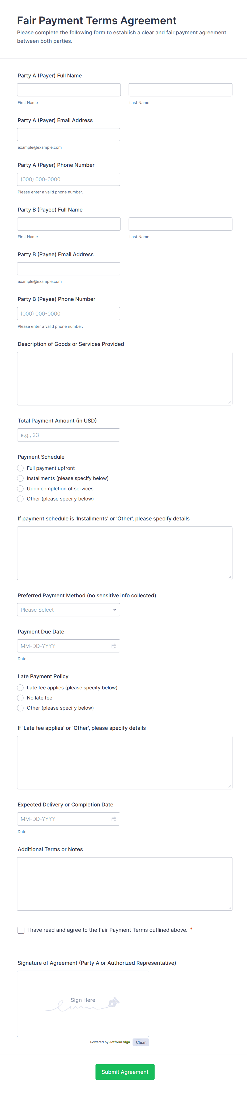Image resolution: width=247 pixels, height=1093 pixels.
Task: Clear the signature with the Clear button
Action: coord(141,1042)
